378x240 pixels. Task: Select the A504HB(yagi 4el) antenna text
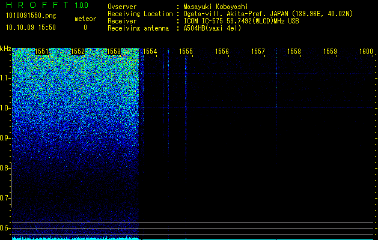[x=212, y=28]
